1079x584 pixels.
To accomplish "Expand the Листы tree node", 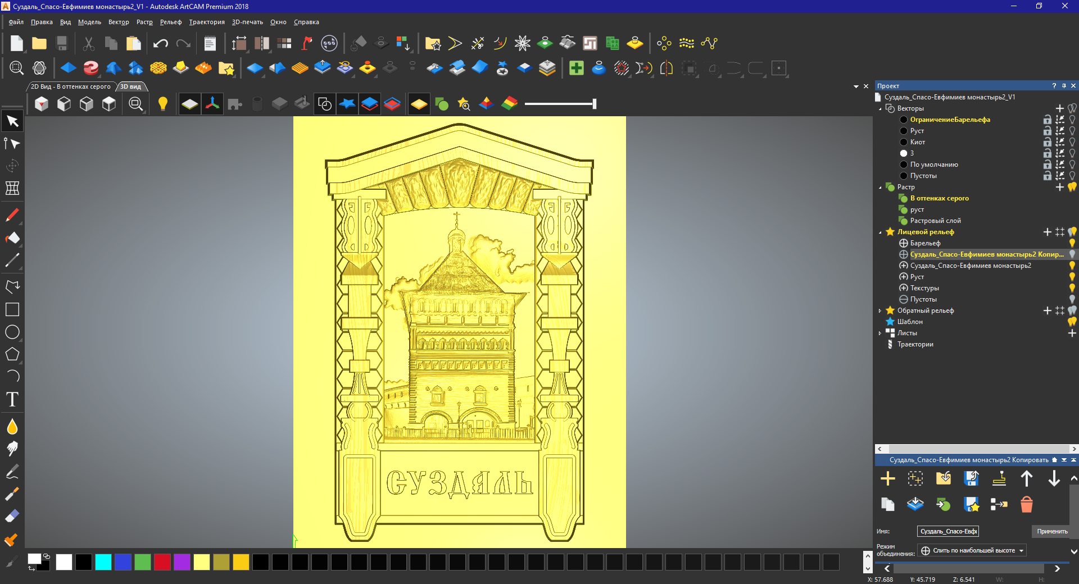I will click(880, 333).
